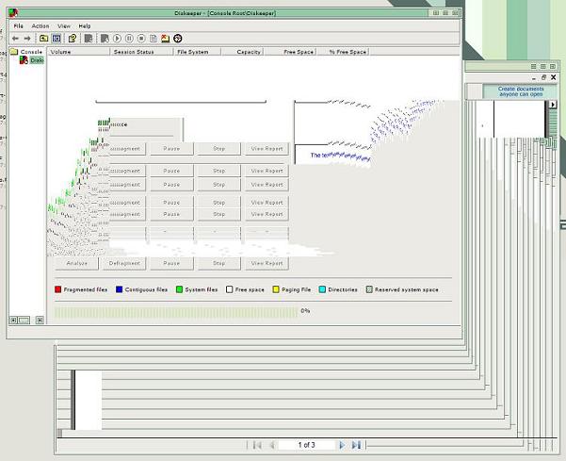The image size is (566, 461).
Task: Click the black right arrow in background pane
Action: tap(553, 105)
